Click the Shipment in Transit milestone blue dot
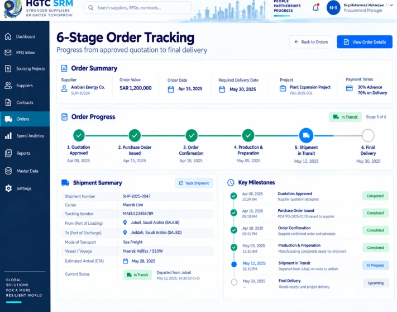The image size is (397, 312). [234, 264]
